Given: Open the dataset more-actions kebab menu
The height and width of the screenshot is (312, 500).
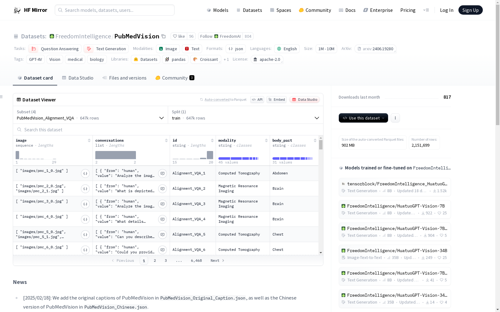Looking at the screenshot, I should 395,118.
